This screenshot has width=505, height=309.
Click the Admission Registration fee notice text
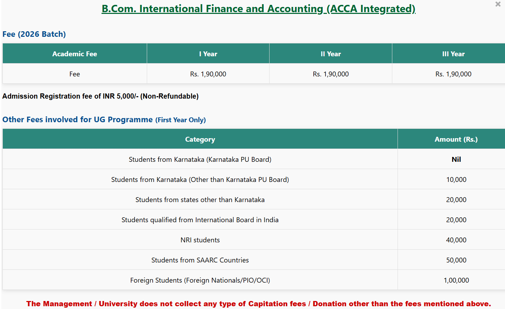(101, 96)
